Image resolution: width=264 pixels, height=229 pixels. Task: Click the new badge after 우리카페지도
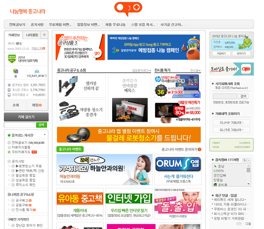pos(34,152)
